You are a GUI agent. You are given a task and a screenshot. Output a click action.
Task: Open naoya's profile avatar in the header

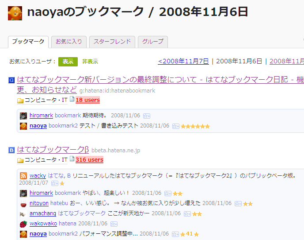[x=15, y=13]
